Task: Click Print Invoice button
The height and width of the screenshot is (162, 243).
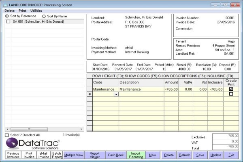Action: 29,155
